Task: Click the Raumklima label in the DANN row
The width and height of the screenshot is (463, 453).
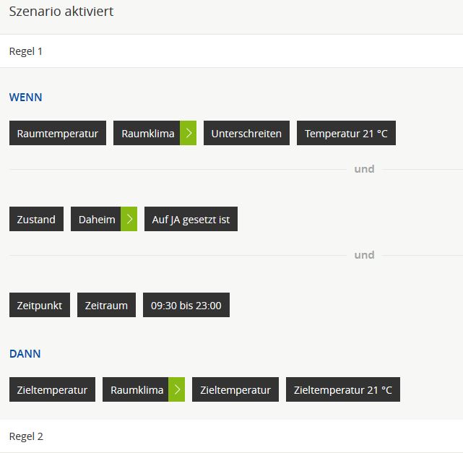Action: pyautogui.click(x=137, y=389)
